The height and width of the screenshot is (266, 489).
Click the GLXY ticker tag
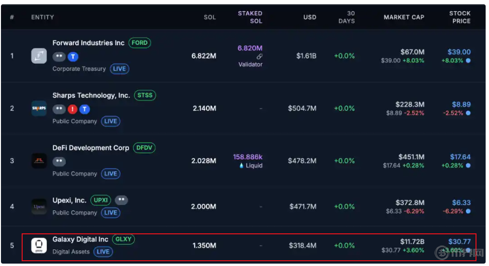point(124,239)
